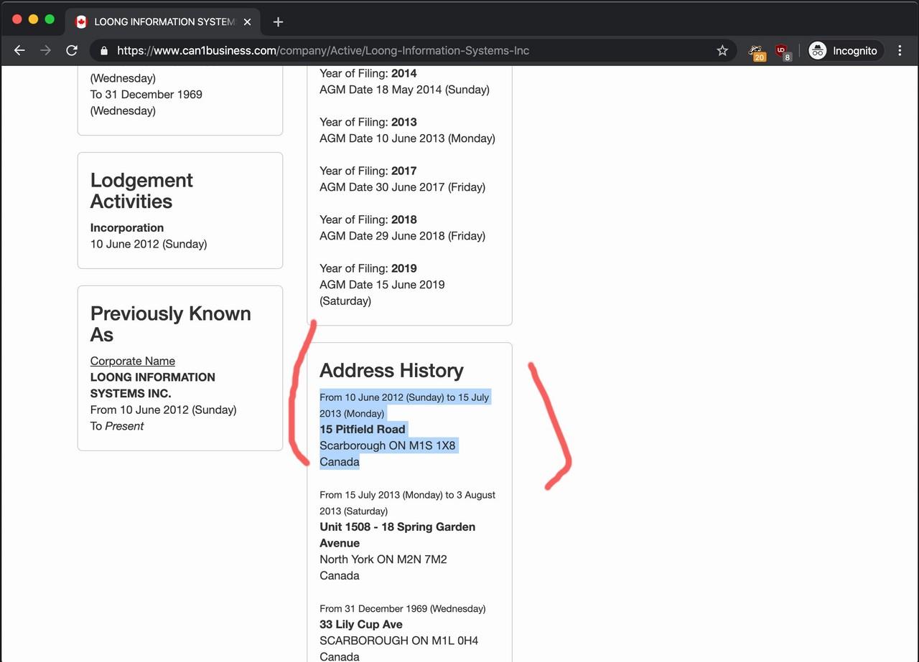919x662 pixels.
Task: Click LOONG INFORMATION SYSTEMS INC. corporate name
Action: tap(152, 385)
